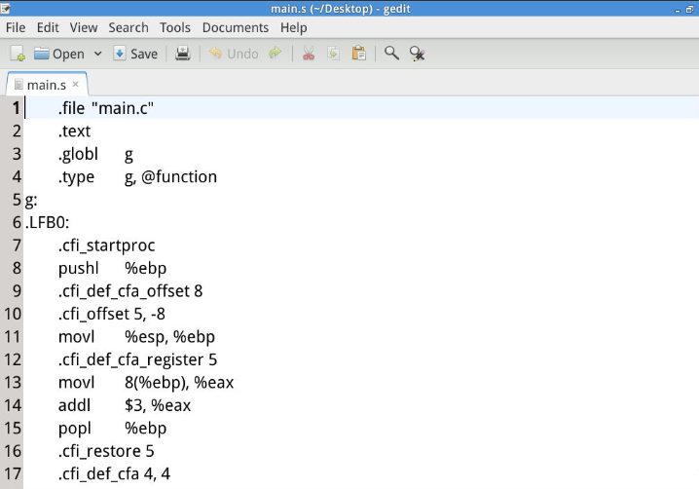
Task: Close the main.s tab
Action: coord(75,84)
